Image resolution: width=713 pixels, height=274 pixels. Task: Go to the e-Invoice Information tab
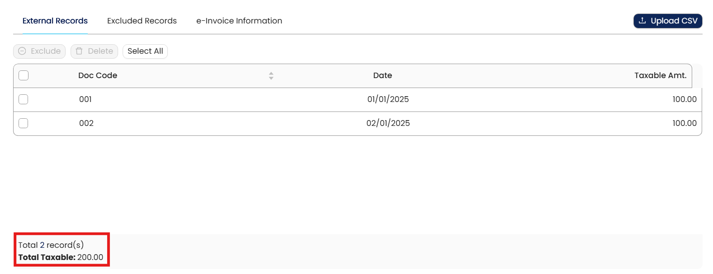(x=239, y=21)
